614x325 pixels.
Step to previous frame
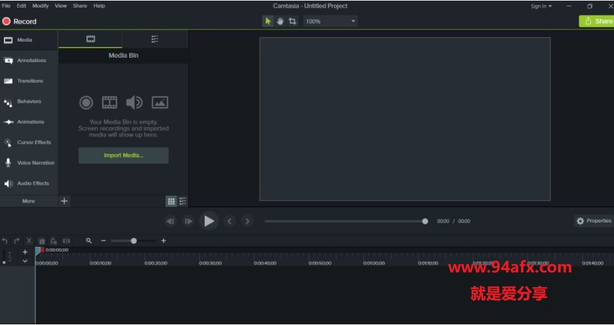pos(170,221)
